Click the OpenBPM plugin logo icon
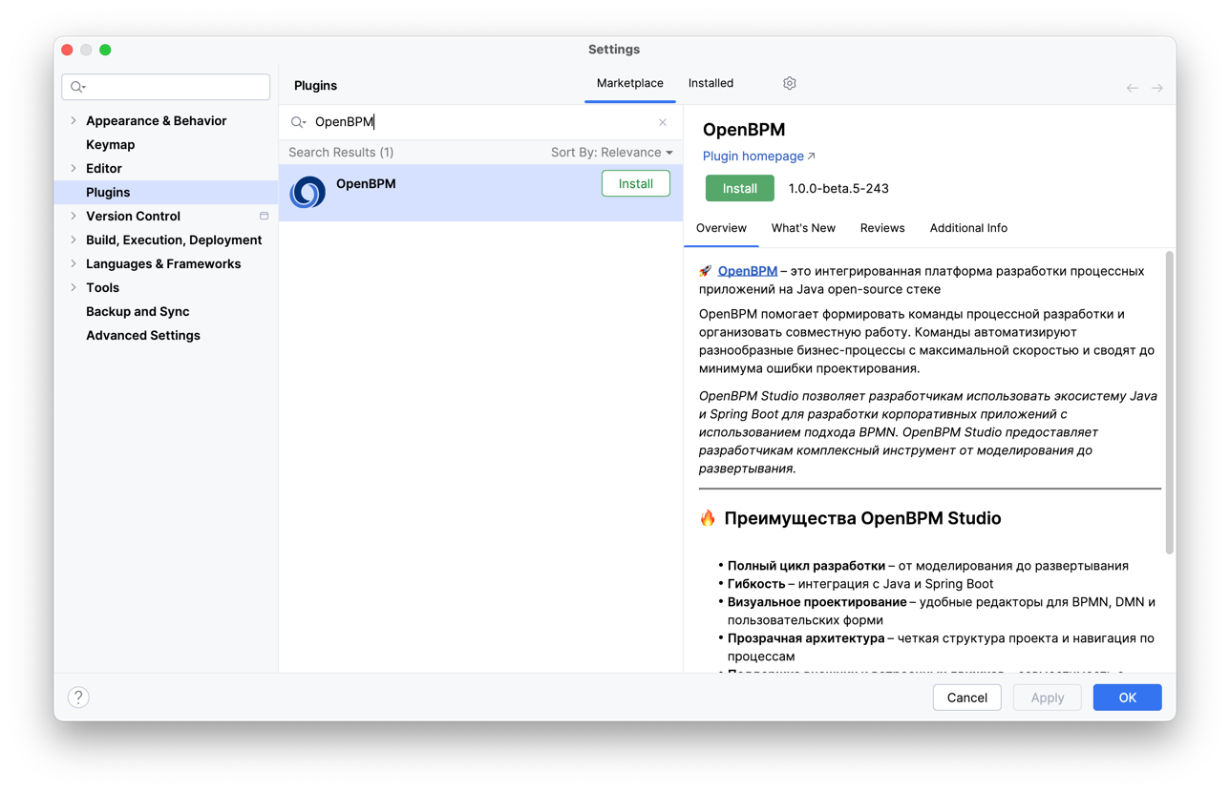The height and width of the screenshot is (792, 1230). coord(307,192)
